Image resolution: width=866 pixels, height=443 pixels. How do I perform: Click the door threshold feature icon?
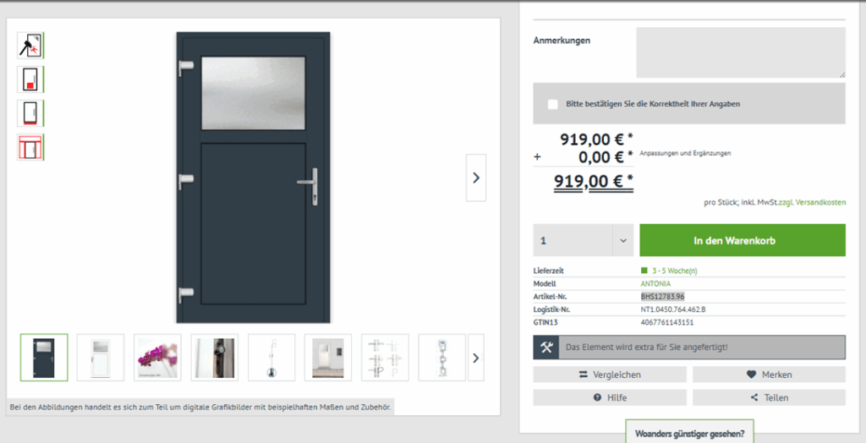[30, 112]
